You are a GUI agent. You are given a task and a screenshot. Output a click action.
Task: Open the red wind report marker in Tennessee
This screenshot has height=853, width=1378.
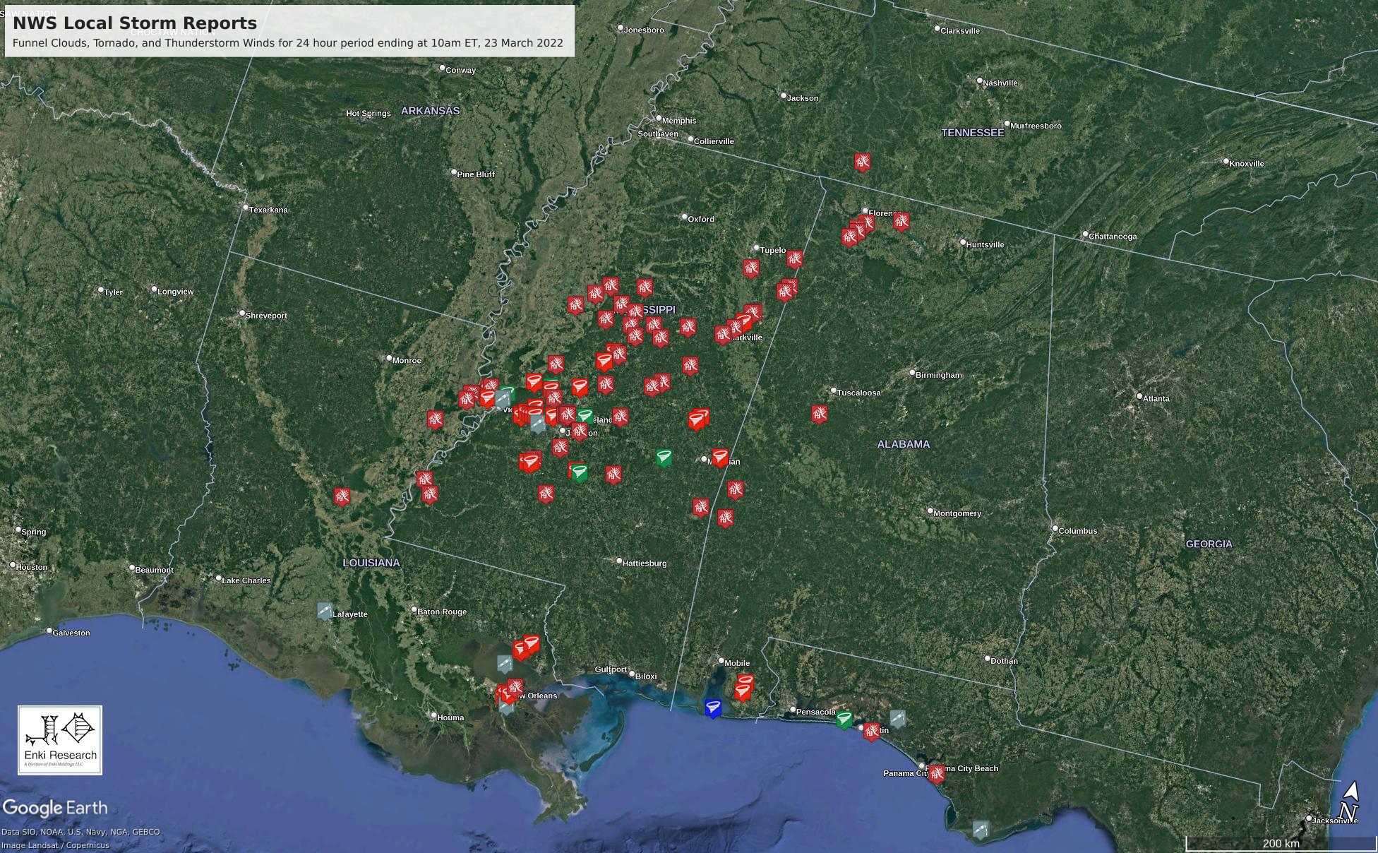click(x=862, y=162)
